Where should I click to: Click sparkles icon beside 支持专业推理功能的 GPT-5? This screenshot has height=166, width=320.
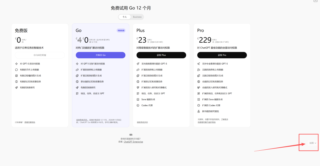tap(199, 64)
